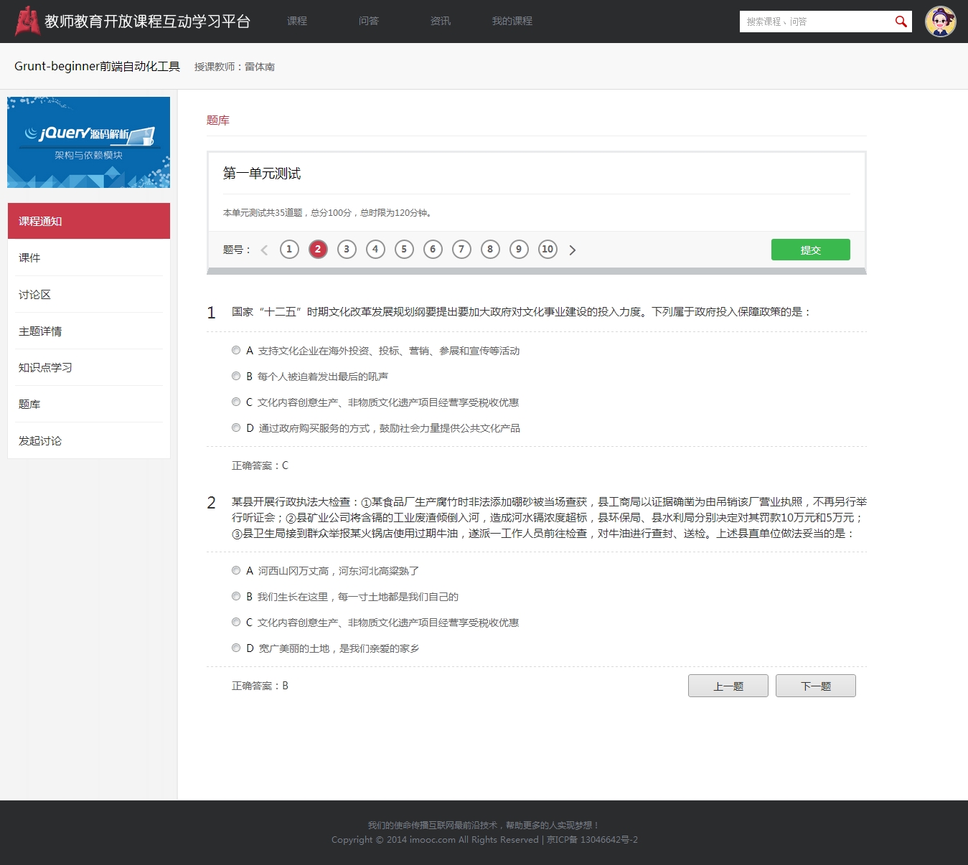Open 讨论区 in the sidebar
Screen dimensions: 968x865
coord(89,294)
